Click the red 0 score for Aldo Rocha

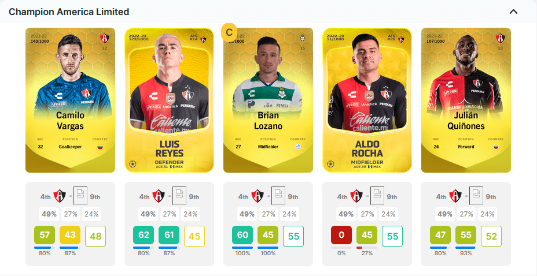click(341, 235)
